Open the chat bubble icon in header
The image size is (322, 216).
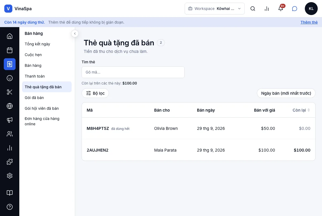pyautogui.click(x=295, y=9)
